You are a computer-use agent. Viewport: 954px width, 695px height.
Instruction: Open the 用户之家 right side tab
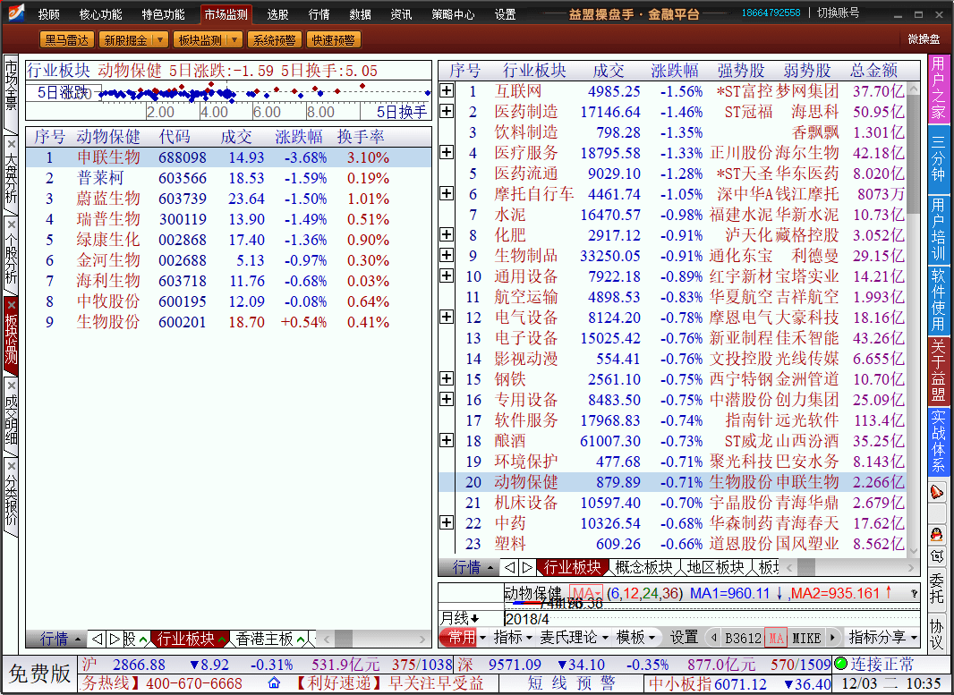[x=938, y=89]
